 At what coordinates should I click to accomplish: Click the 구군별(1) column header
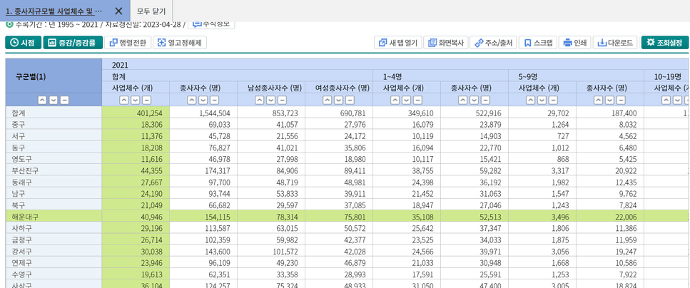tap(31, 76)
